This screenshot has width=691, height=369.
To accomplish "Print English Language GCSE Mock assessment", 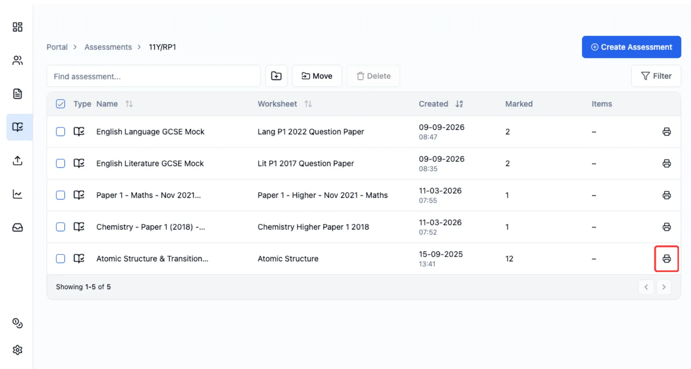I will (x=667, y=132).
